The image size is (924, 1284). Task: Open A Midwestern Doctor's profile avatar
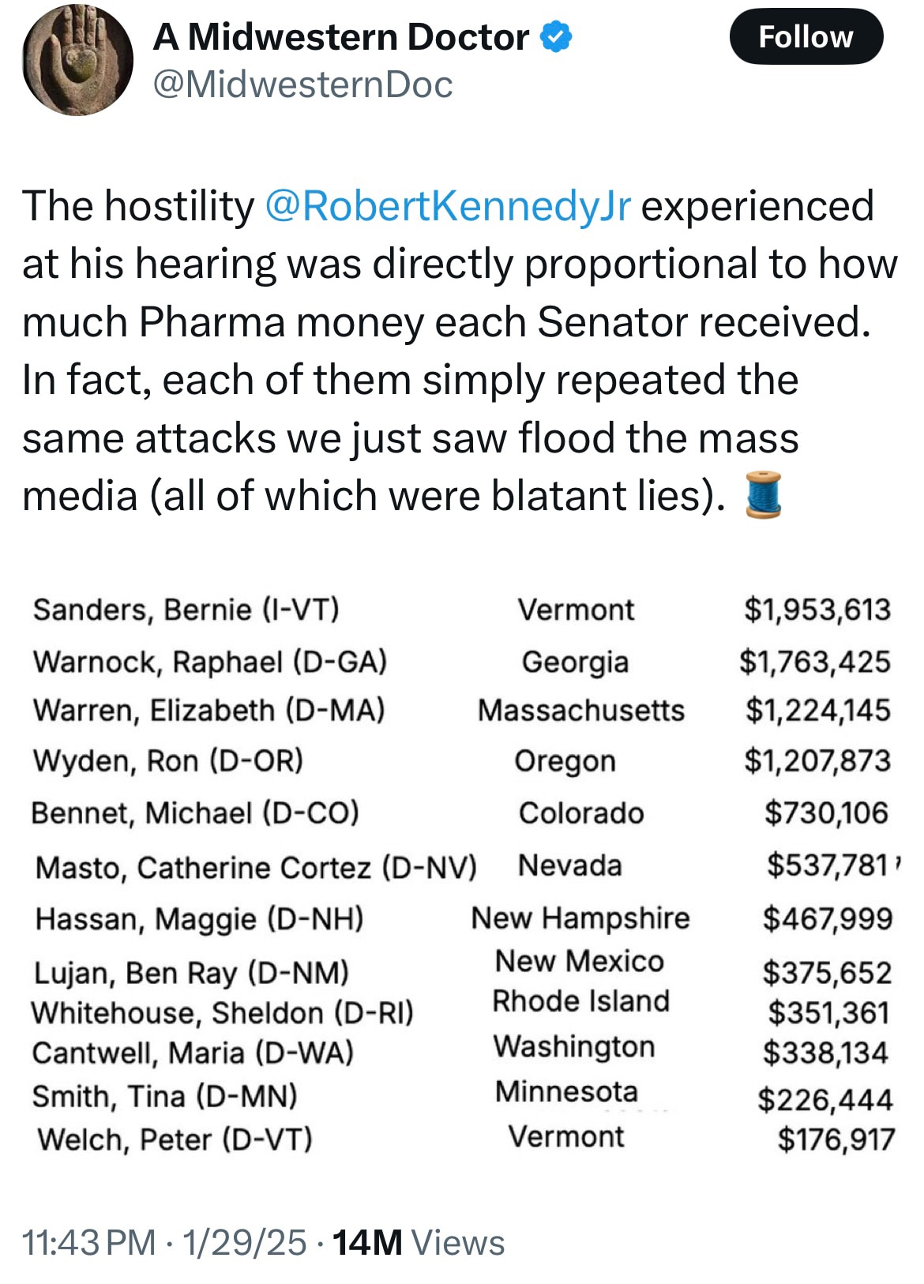point(75,59)
